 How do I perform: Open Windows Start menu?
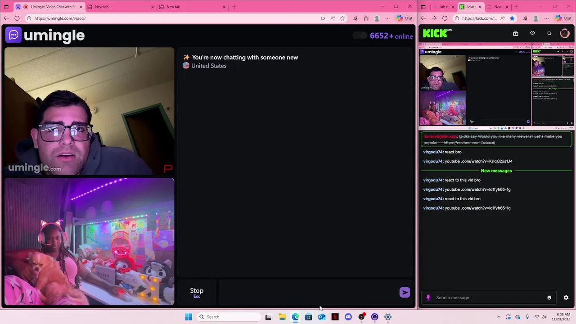click(189, 317)
